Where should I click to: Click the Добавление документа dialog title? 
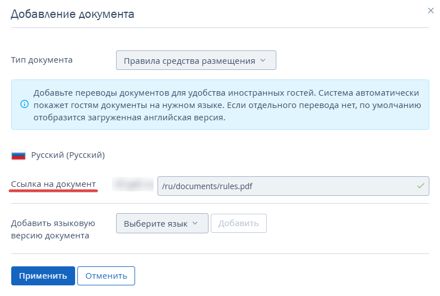72,14
